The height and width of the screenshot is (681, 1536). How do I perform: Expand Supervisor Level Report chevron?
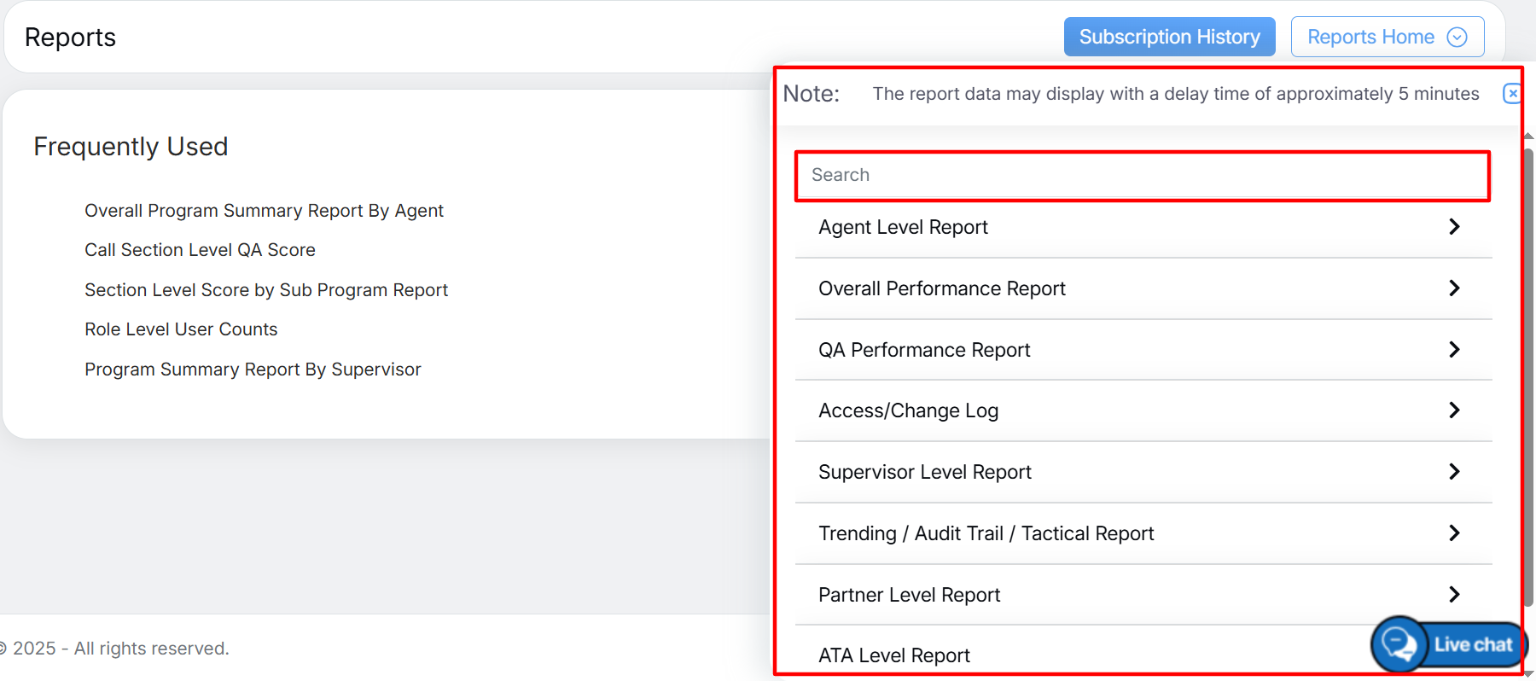[1454, 472]
